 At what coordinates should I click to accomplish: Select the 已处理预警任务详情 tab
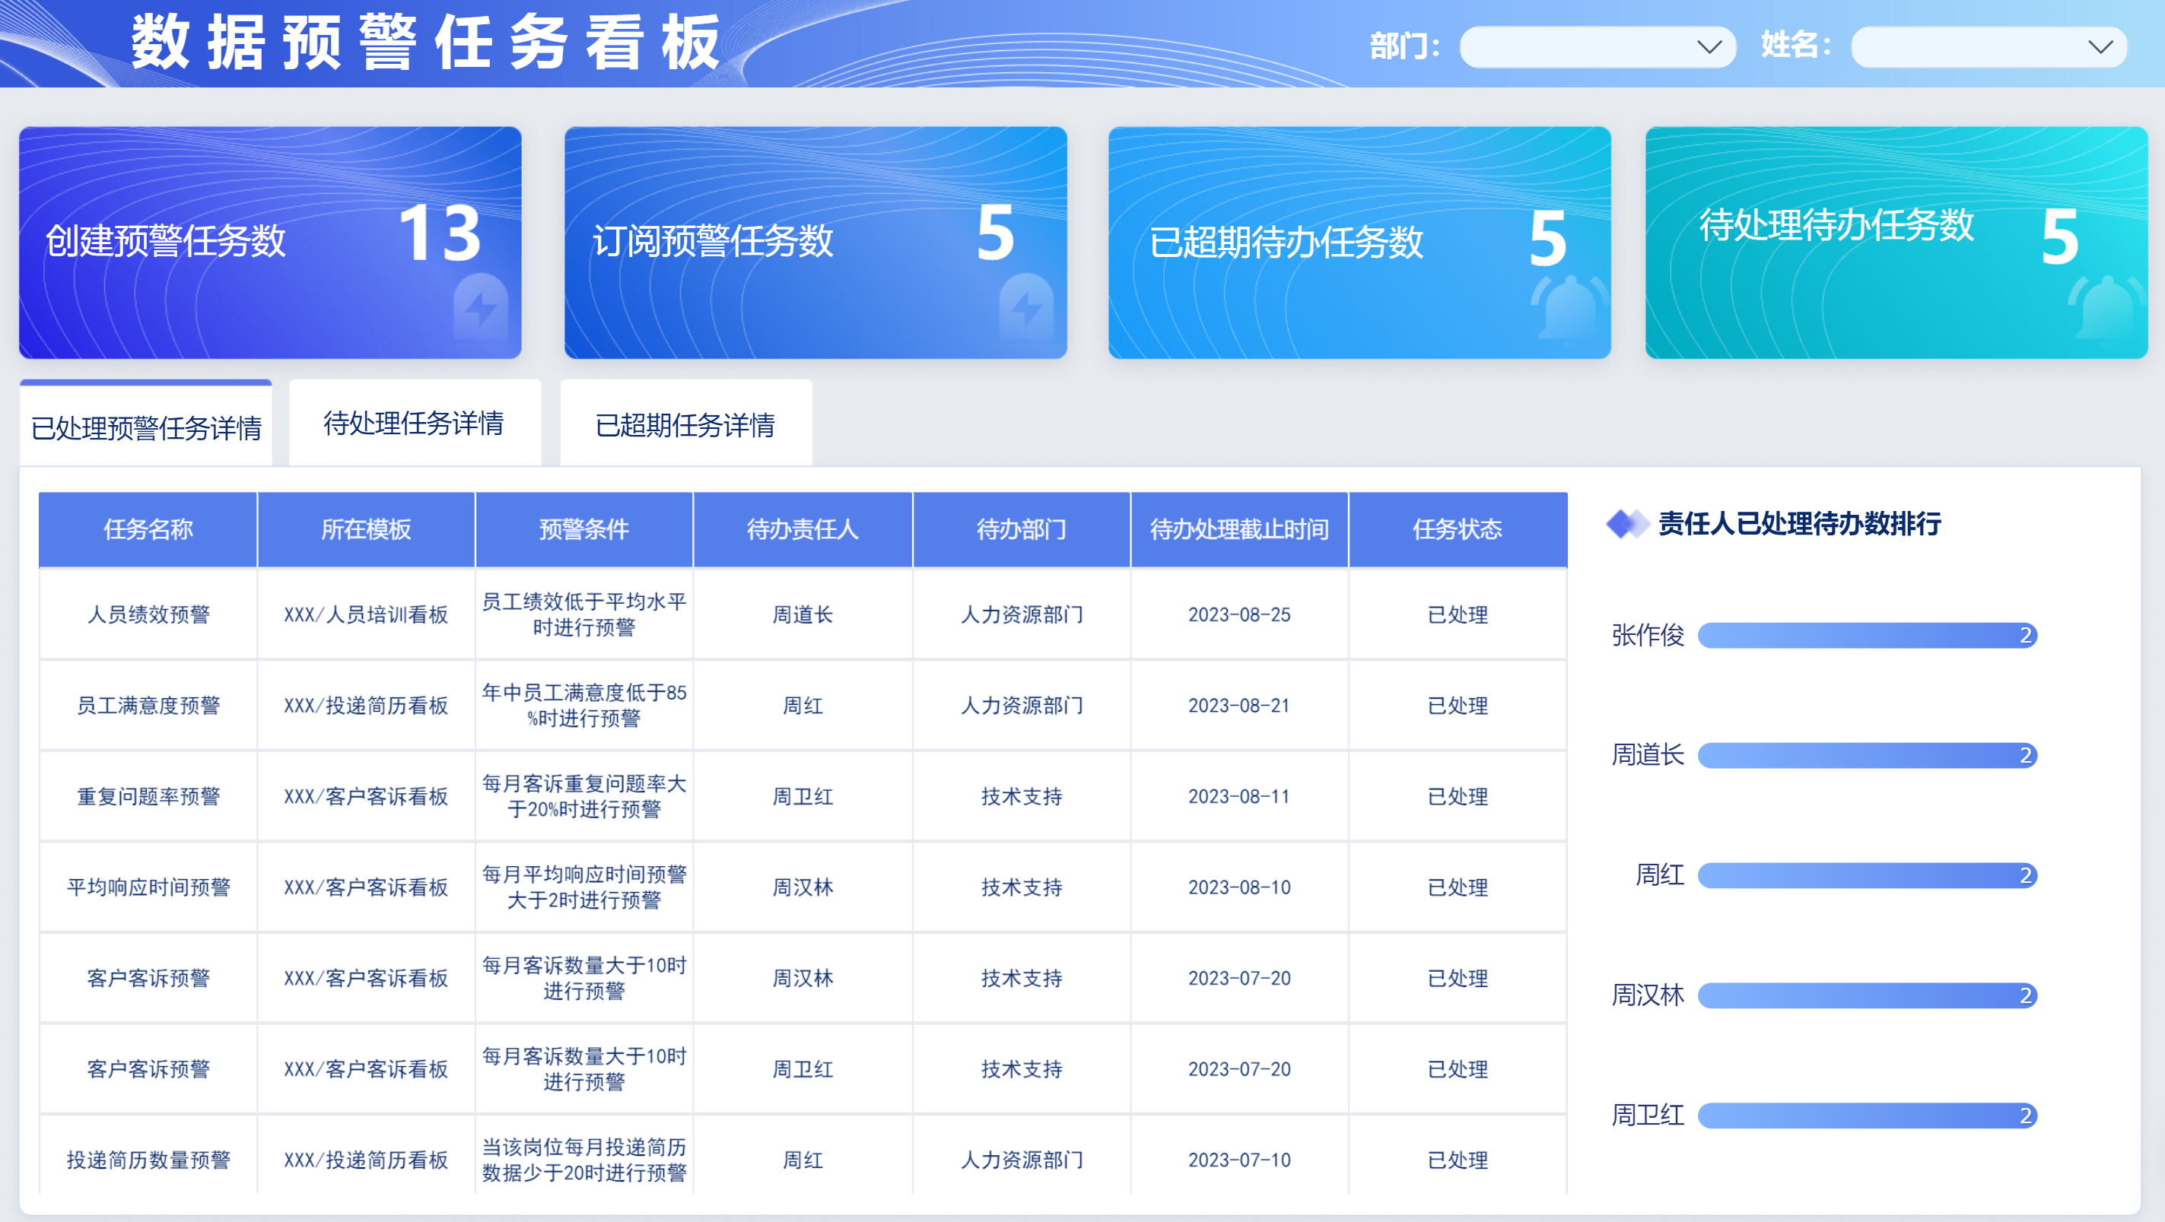point(146,427)
